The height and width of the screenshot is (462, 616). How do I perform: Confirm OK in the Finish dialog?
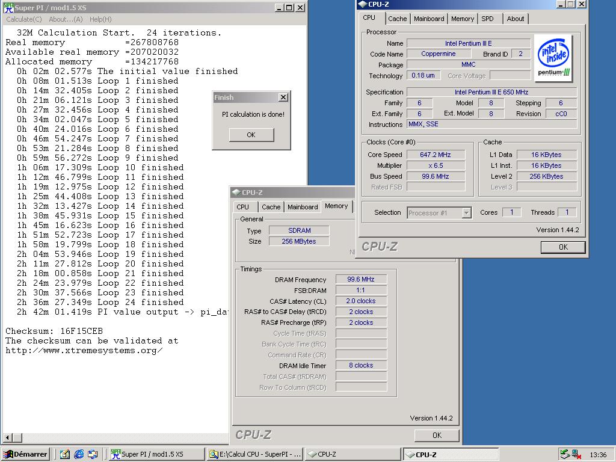tap(251, 135)
